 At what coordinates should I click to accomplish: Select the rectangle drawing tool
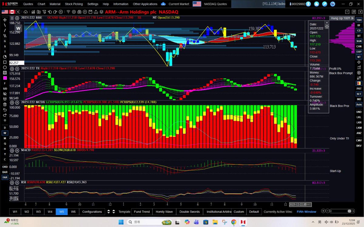coord(4,62)
